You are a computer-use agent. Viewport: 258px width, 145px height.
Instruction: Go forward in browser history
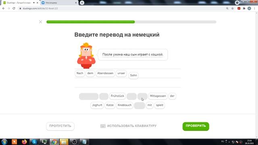click(x=8, y=8)
